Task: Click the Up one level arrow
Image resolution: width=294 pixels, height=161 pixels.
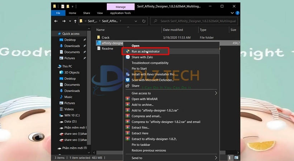Action: (75, 21)
